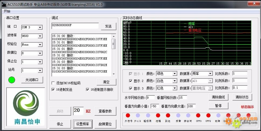Click the frequency input showing 20
The image size is (261, 131).
pos(78,111)
